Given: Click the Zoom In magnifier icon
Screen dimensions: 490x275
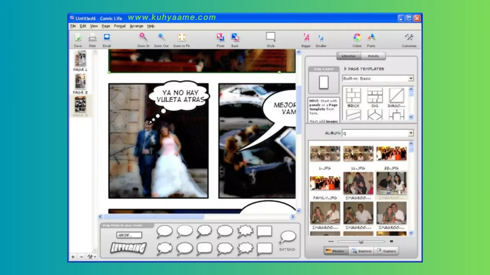Looking at the screenshot, I should pos(143,37).
